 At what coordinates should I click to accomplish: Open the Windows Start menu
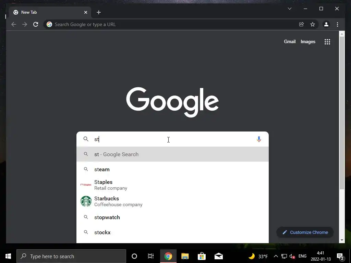point(8,256)
